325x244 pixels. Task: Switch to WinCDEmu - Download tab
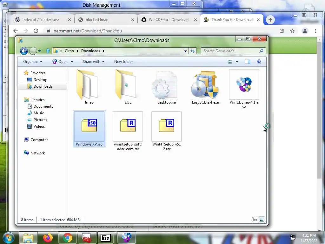(x=169, y=20)
